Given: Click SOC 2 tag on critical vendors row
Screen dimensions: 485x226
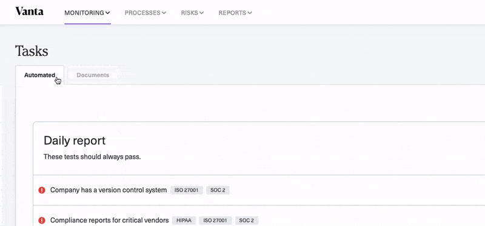Looking at the screenshot, I should click(x=247, y=221).
